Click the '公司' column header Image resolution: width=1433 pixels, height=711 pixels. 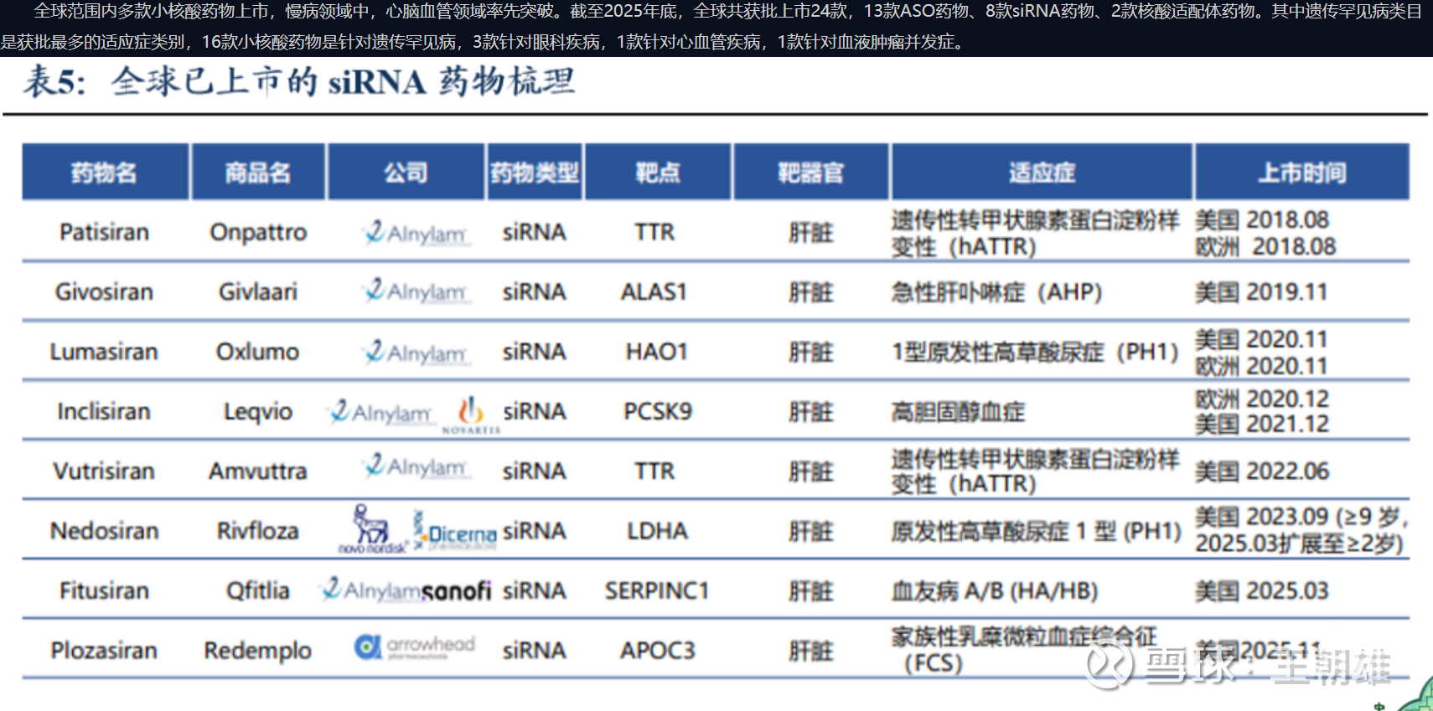coord(406,173)
